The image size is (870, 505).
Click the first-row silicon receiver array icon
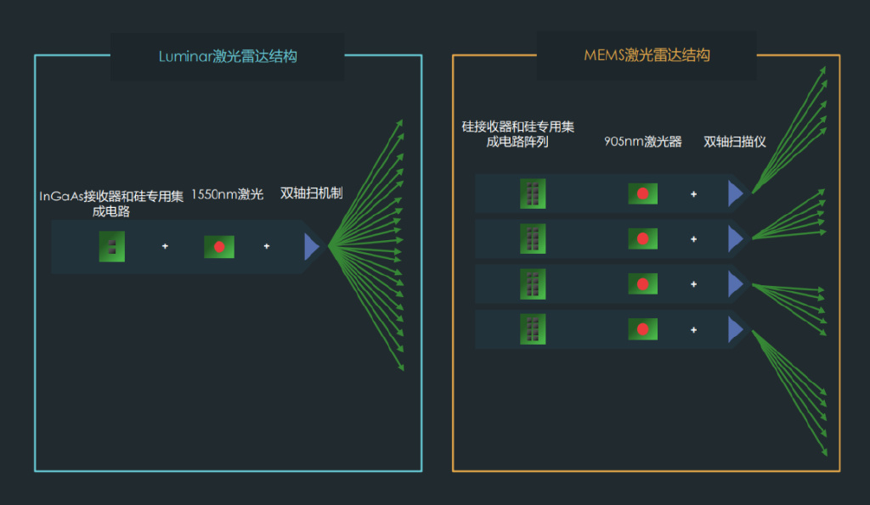[533, 194]
